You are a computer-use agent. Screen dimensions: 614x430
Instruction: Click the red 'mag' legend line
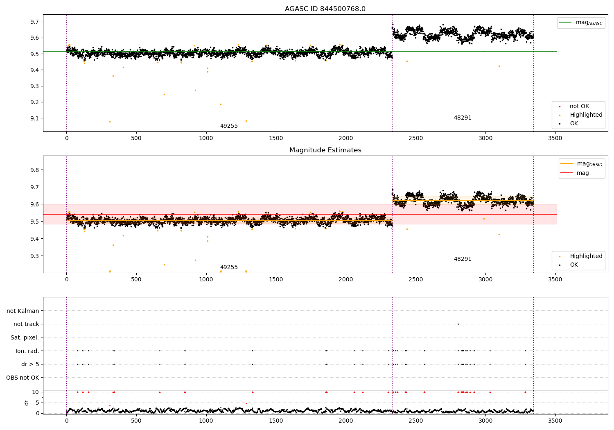point(567,173)
